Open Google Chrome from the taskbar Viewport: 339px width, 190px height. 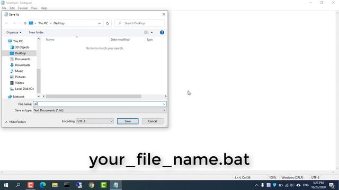(x=92, y=185)
